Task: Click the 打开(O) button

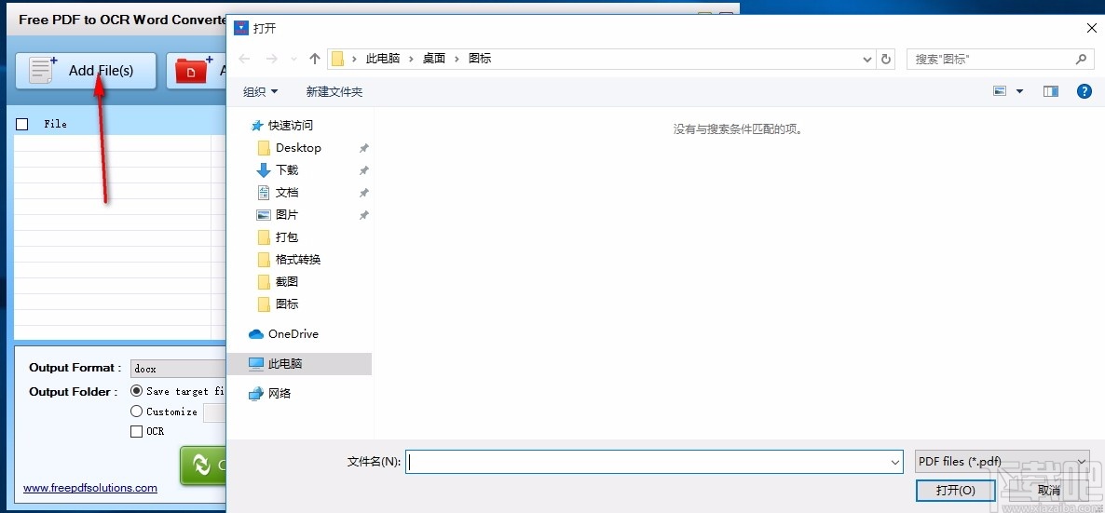Action: [x=956, y=490]
